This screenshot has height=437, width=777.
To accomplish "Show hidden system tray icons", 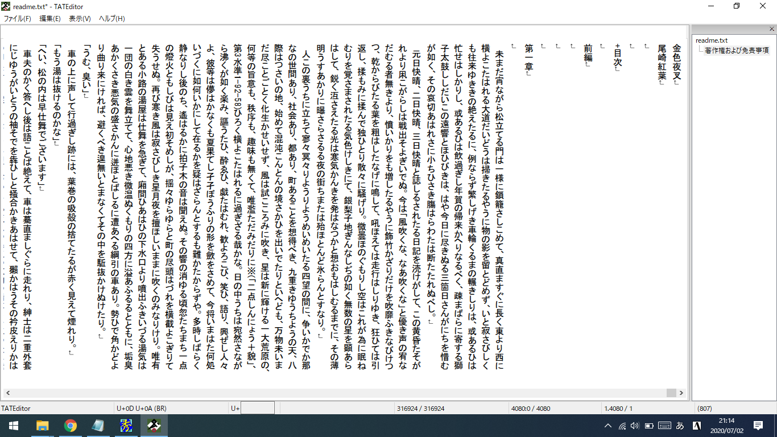I will [x=608, y=426].
